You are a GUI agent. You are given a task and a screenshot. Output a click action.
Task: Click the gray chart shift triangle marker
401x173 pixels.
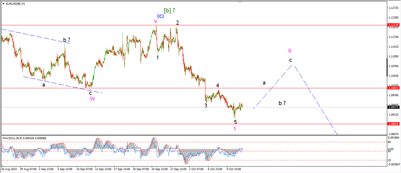coord(240,2)
